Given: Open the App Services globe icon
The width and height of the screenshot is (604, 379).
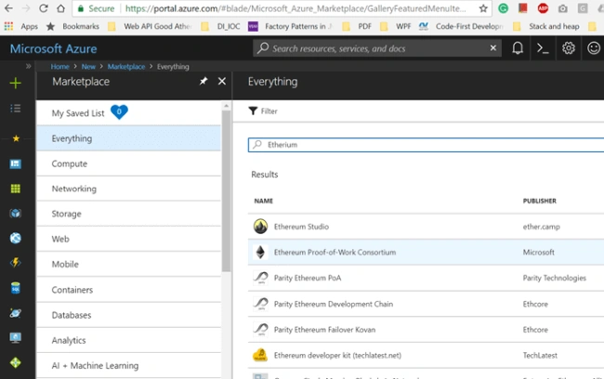Looking at the screenshot, I should click(x=16, y=238).
